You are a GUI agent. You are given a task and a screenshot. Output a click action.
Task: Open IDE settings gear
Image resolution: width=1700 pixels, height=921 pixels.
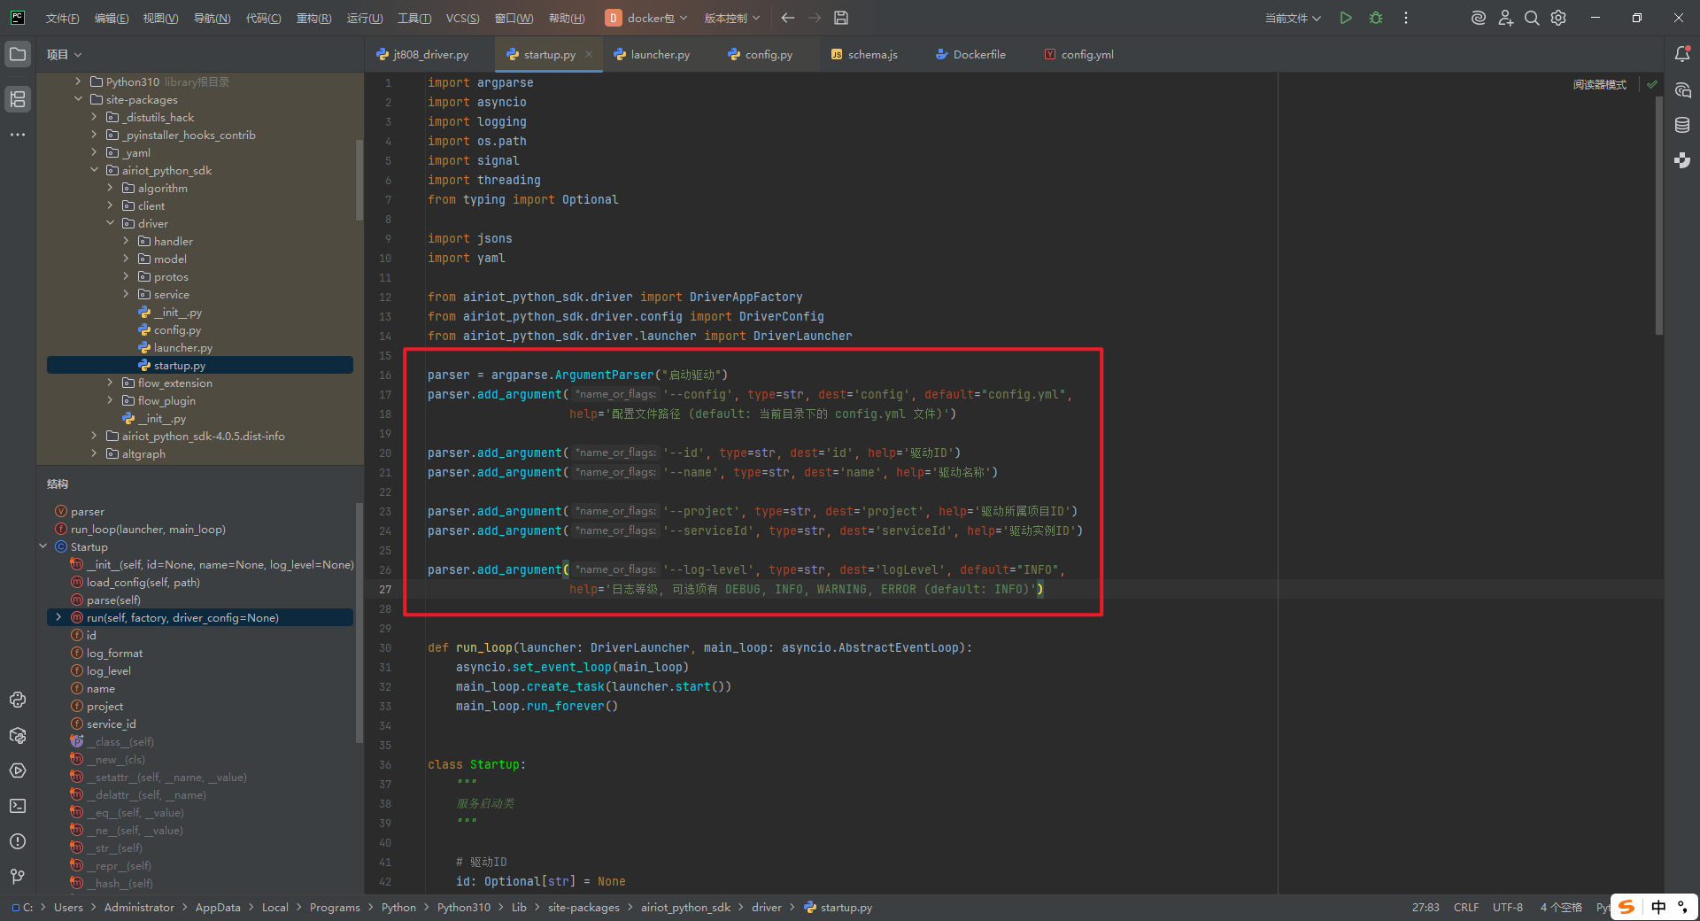click(x=1558, y=18)
